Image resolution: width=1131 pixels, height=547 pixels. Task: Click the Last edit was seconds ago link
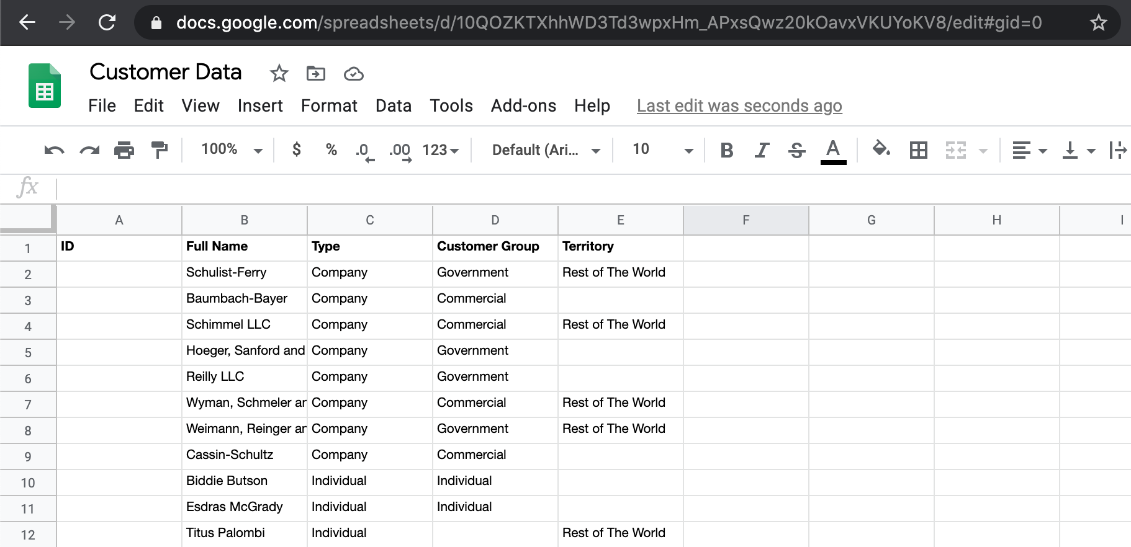pos(739,106)
